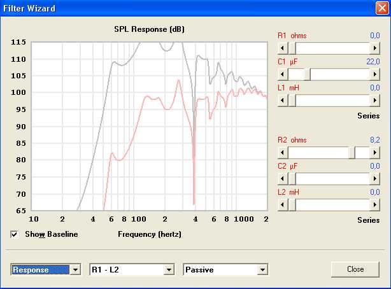Expand the R1 - L2 dropdown

pyautogui.click(x=169, y=270)
